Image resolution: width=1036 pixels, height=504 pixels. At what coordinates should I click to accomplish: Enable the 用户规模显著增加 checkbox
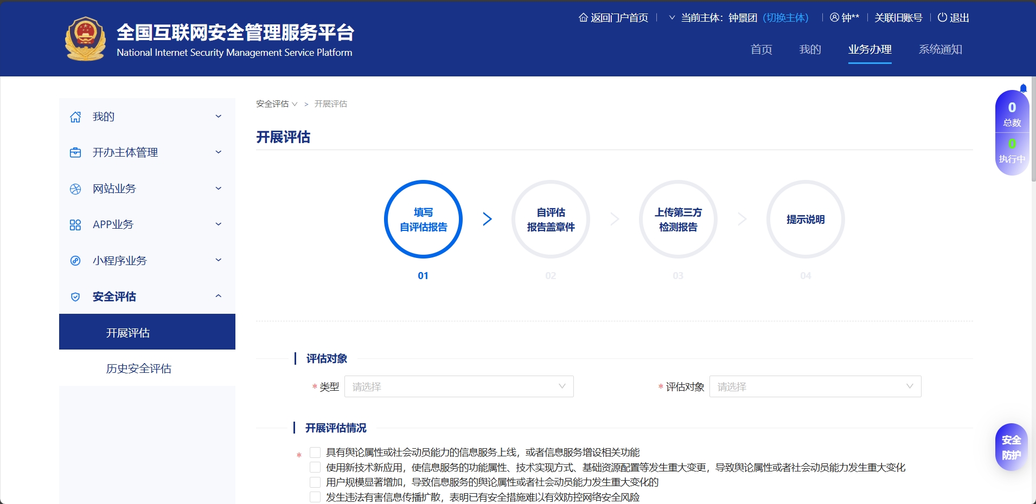pyautogui.click(x=315, y=482)
